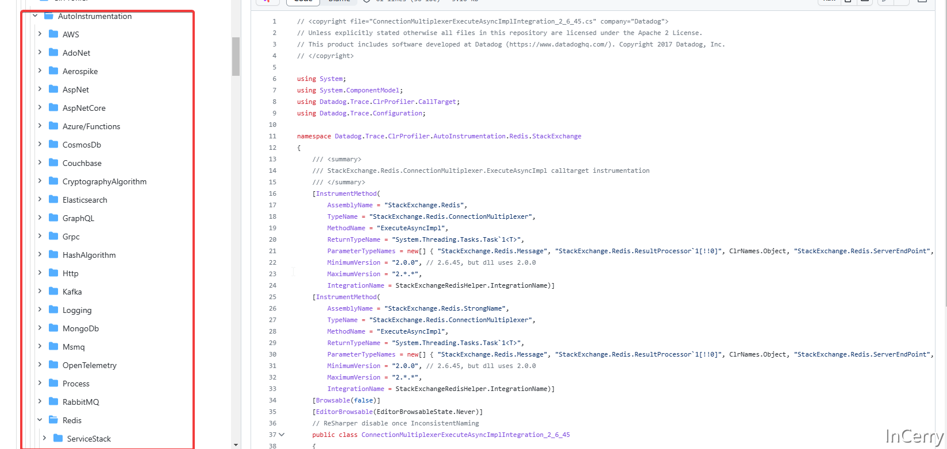This screenshot has width=947, height=449.
Task: Click the GraphQL folder icon
Action: [53, 218]
